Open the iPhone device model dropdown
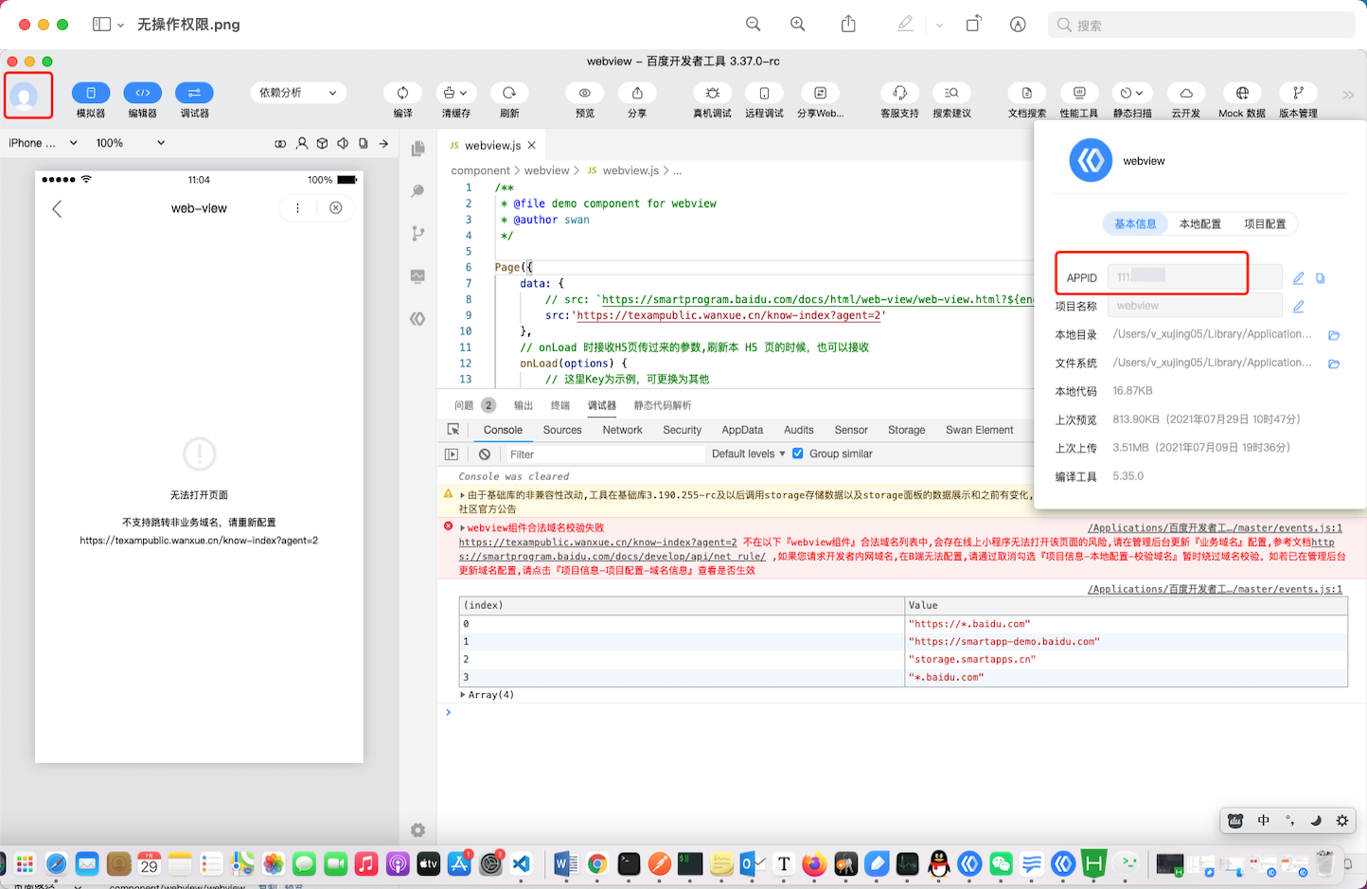The width and height of the screenshot is (1367, 889). tap(44, 143)
